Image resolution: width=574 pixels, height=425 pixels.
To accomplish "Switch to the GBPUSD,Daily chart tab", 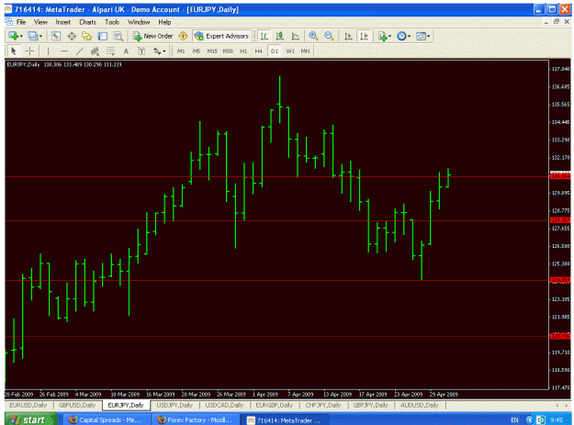I will point(77,405).
